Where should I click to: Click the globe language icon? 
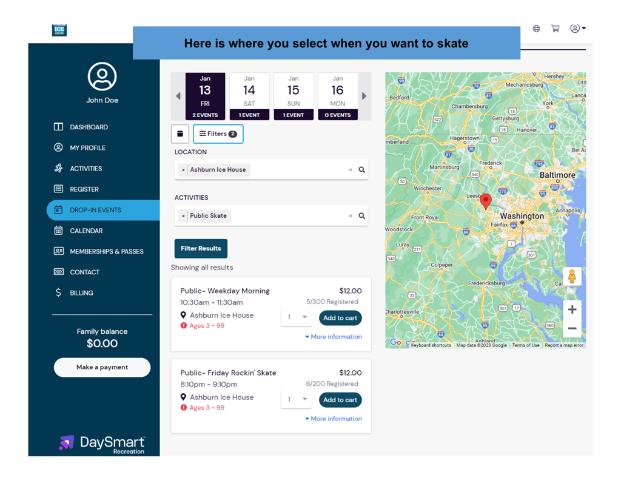click(x=536, y=29)
